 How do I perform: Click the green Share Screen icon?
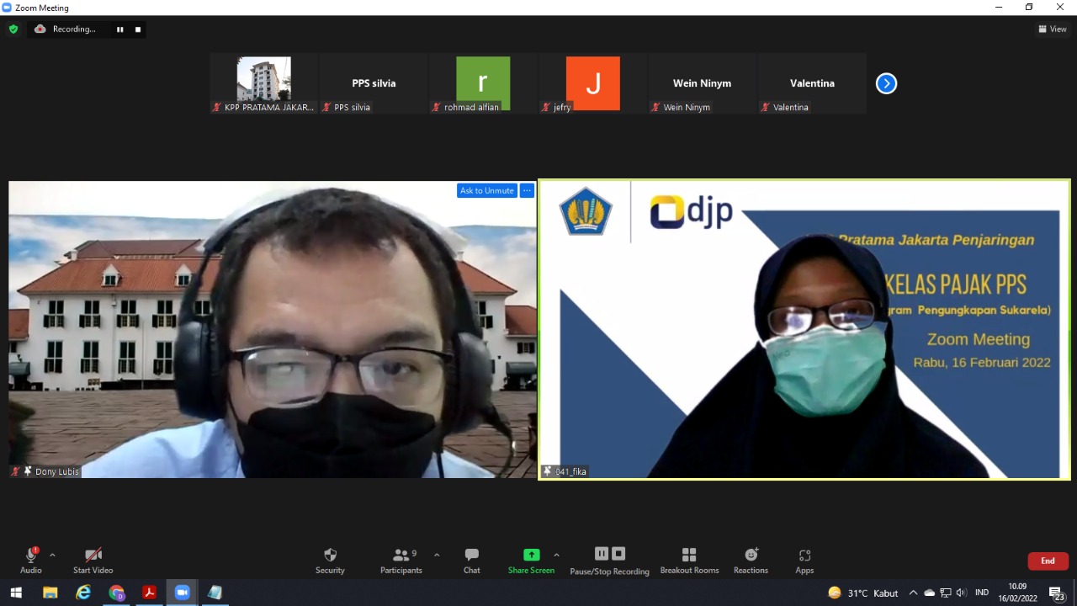(531, 555)
